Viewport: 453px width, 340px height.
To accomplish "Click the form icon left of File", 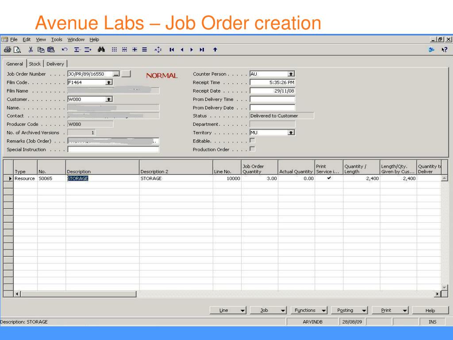I will tap(4, 39).
